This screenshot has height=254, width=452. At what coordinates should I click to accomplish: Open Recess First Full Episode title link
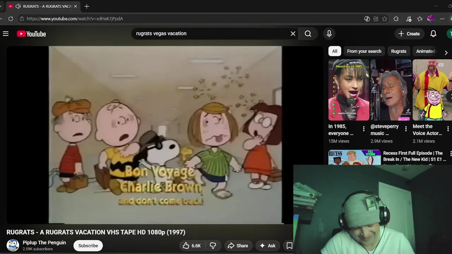tap(415, 156)
